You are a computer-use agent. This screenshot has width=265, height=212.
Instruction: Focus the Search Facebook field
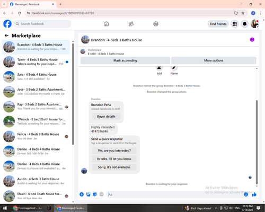[42, 24]
